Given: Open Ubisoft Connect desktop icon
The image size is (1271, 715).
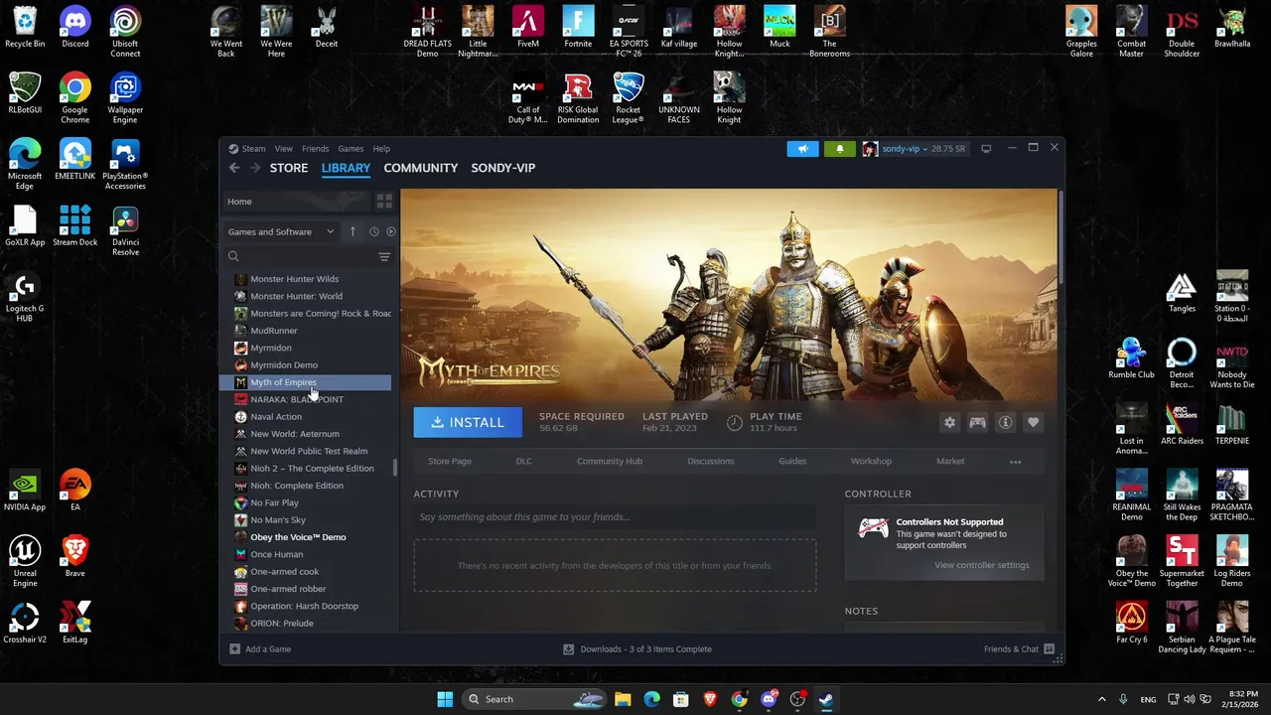Looking at the screenshot, I should (125, 32).
